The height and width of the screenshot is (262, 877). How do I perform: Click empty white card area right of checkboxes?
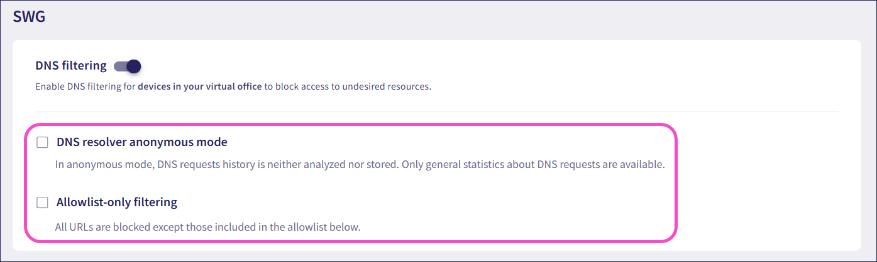coord(767,182)
